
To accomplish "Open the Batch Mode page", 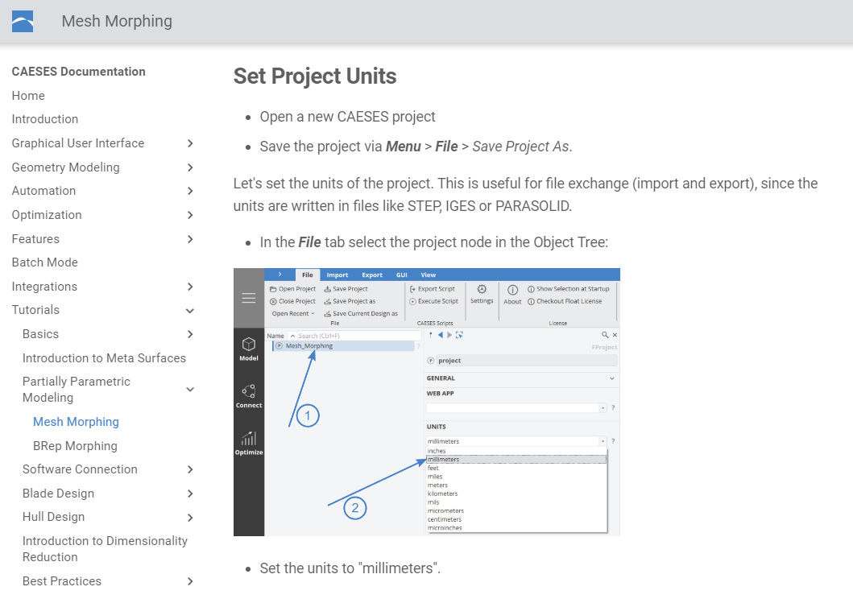I will pyautogui.click(x=44, y=262).
